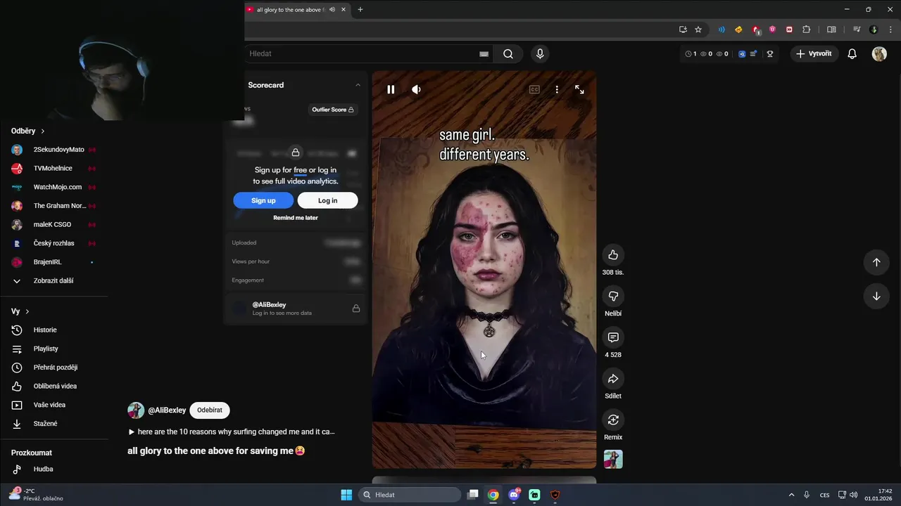This screenshot has height=506, width=901.
Task: Click the Vytvořit create button
Action: (814, 53)
